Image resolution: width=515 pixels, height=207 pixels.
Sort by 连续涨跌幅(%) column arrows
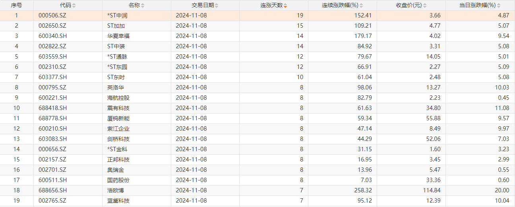point(361,6)
